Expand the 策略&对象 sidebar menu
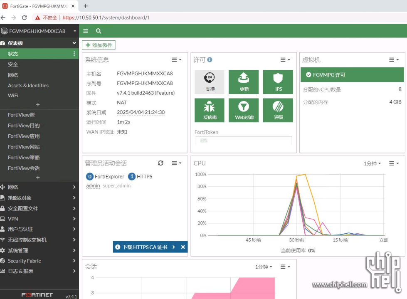The width and height of the screenshot is (407, 299). pyautogui.click(x=39, y=198)
